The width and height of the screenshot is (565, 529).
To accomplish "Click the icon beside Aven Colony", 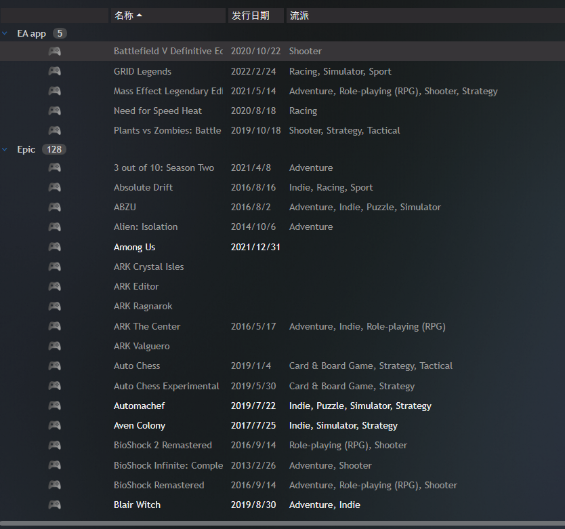I will (54, 425).
